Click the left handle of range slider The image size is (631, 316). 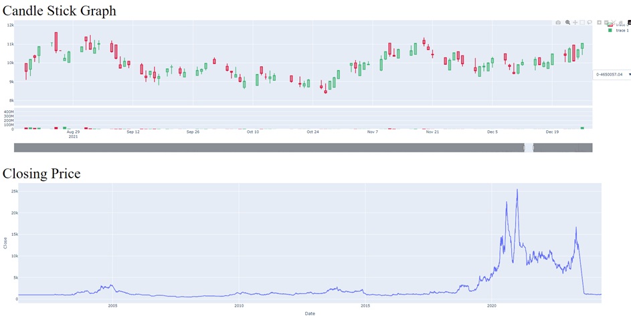tap(525, 148)
